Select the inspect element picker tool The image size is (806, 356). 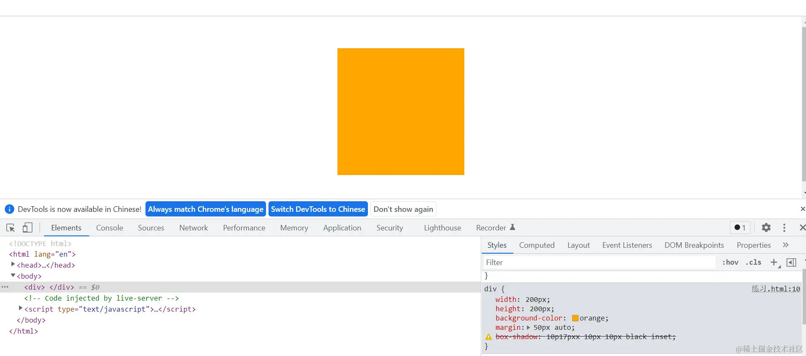click(11, 228)
